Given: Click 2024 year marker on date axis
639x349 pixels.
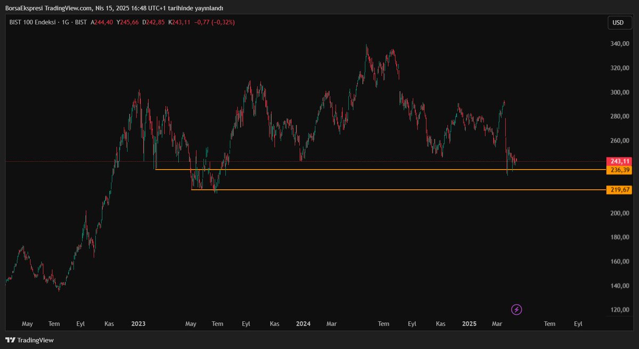Looking at the screenshot, I should coord(303,323).
